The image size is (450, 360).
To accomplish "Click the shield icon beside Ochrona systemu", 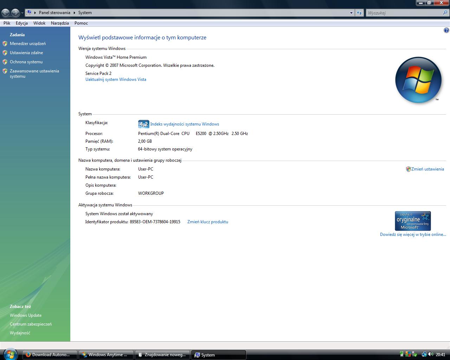I will point(5,62).
